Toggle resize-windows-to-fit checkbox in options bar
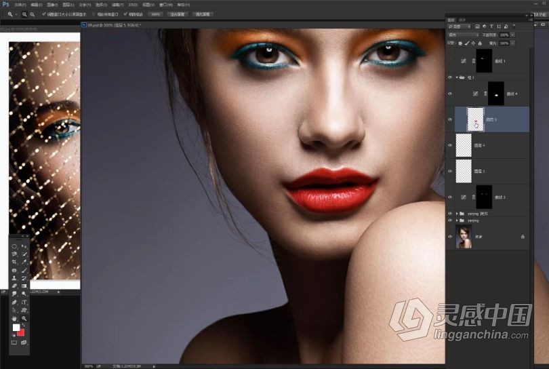The width and height of the screenshot is (549, 369). coord(44,14)
